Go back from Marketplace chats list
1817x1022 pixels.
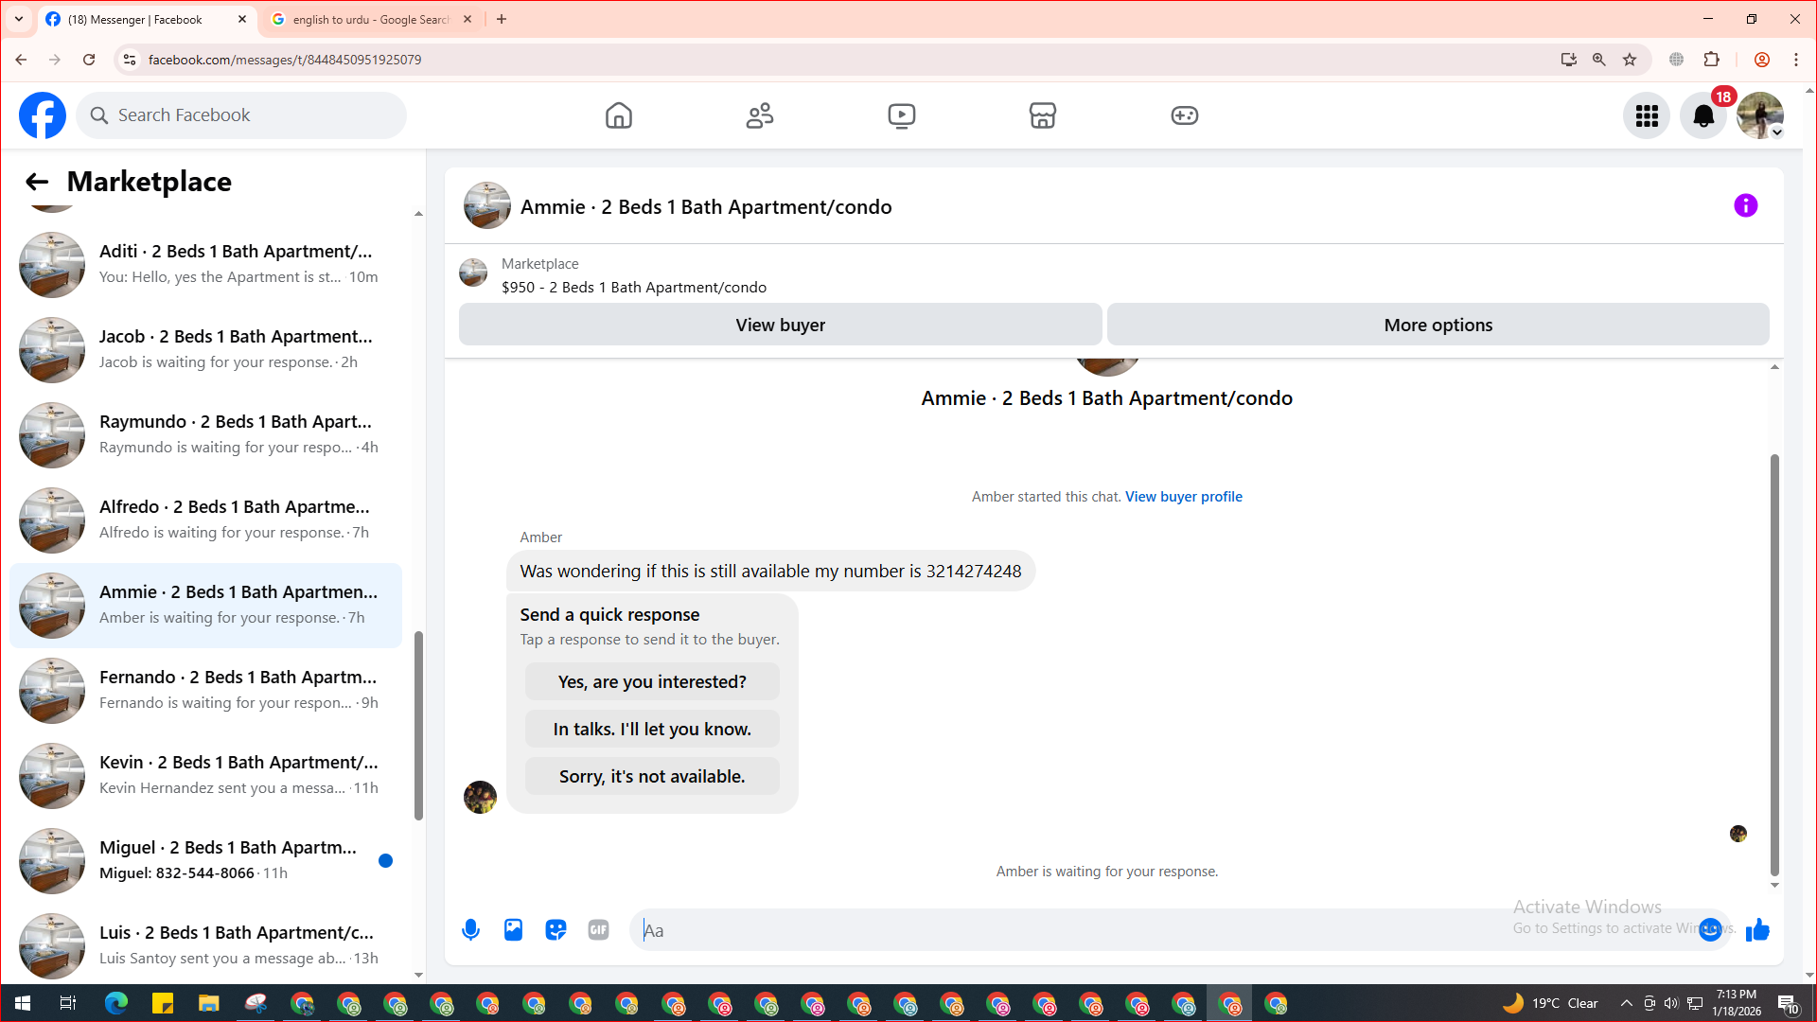coord(37,182)
